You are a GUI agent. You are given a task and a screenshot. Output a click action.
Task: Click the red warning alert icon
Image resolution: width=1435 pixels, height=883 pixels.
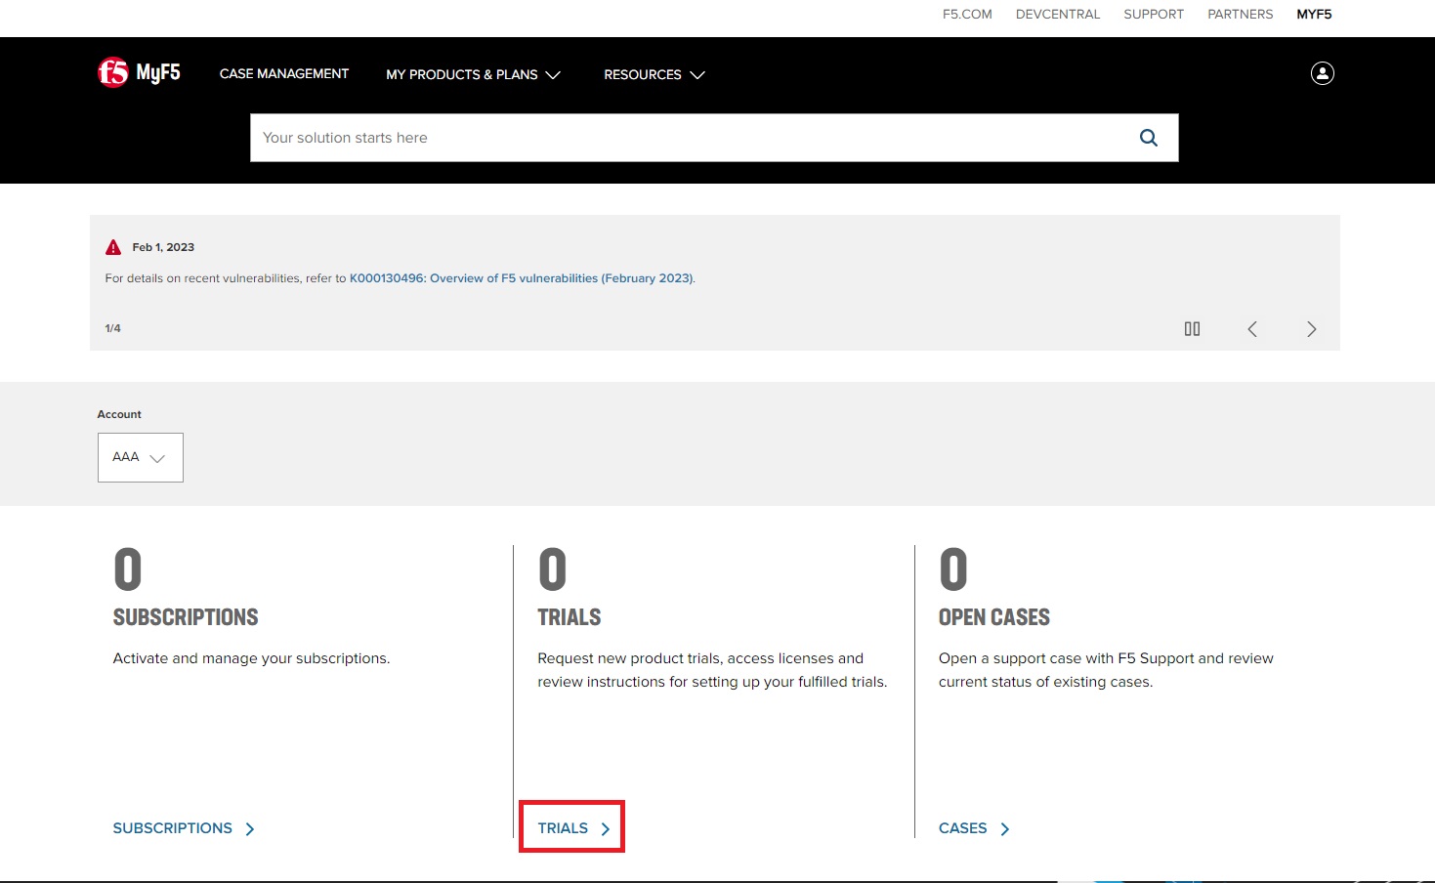click(113, 247)
